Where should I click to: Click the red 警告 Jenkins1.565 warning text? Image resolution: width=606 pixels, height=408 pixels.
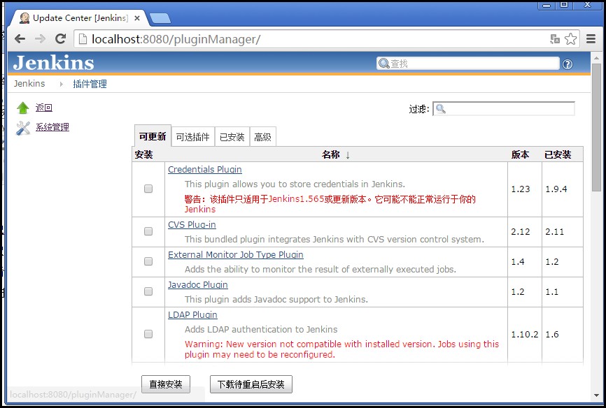coord(330,204)
